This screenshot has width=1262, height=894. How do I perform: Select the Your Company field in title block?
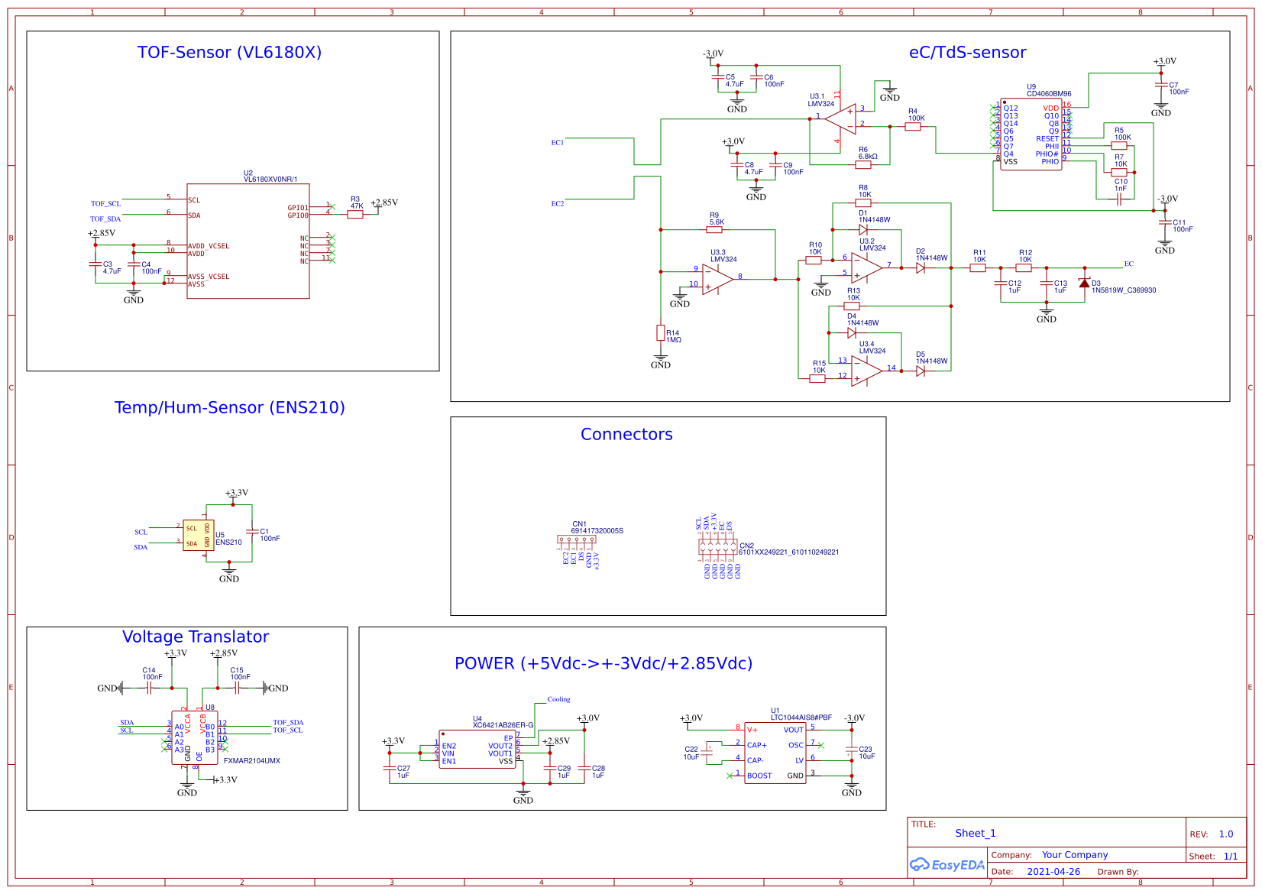(1076, 855)
